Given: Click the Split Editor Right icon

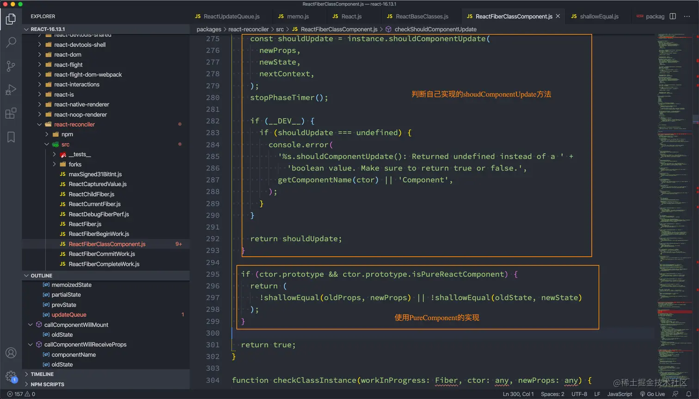Looking at the screenshot, I should point(673,16).
